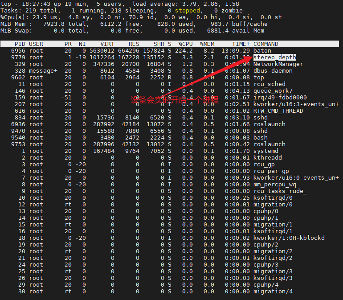
Task: Select PID 6936 of first roslaunch
Action: [x=18, y=124]
